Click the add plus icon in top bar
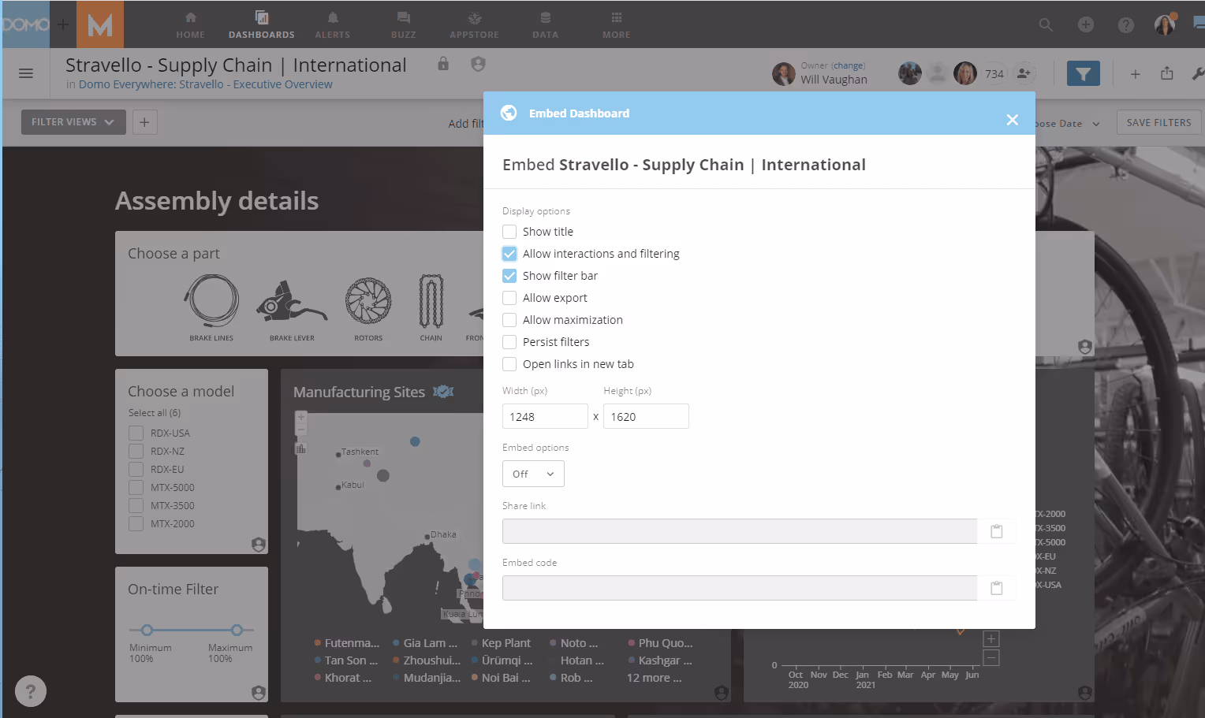Image resolution: width=1205 pixels, height=718 pixels. 1086,25
